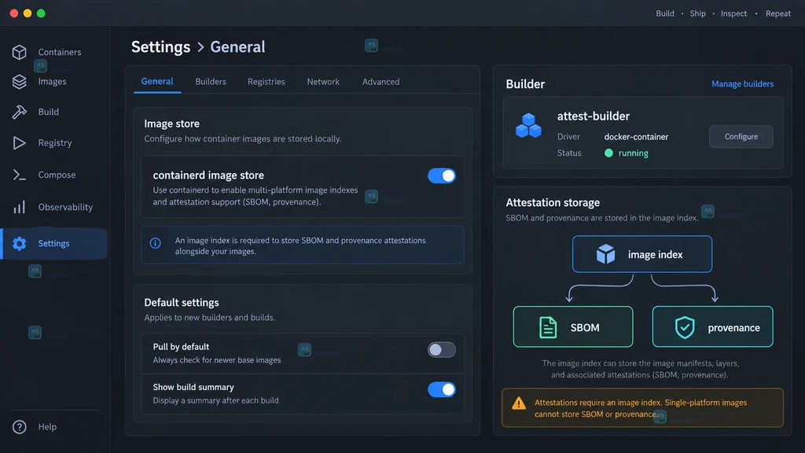Click the yellow warning triangle icon
This screenshot has width=805, height=453.
pos(519,403)
